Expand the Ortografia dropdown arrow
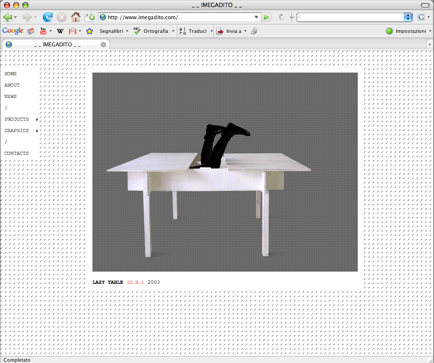Screen dimensions: 434x363 (x=173, y=31)
